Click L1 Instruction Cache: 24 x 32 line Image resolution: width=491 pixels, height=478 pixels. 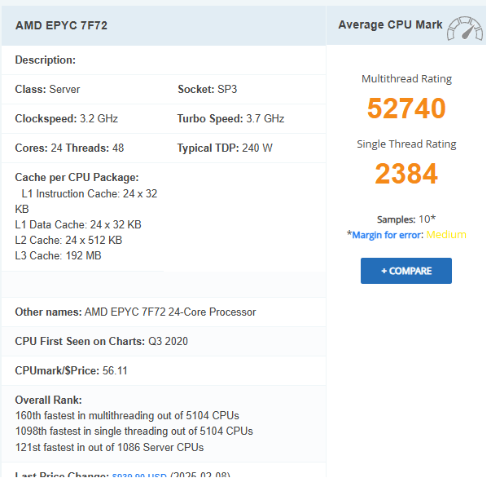90,194
